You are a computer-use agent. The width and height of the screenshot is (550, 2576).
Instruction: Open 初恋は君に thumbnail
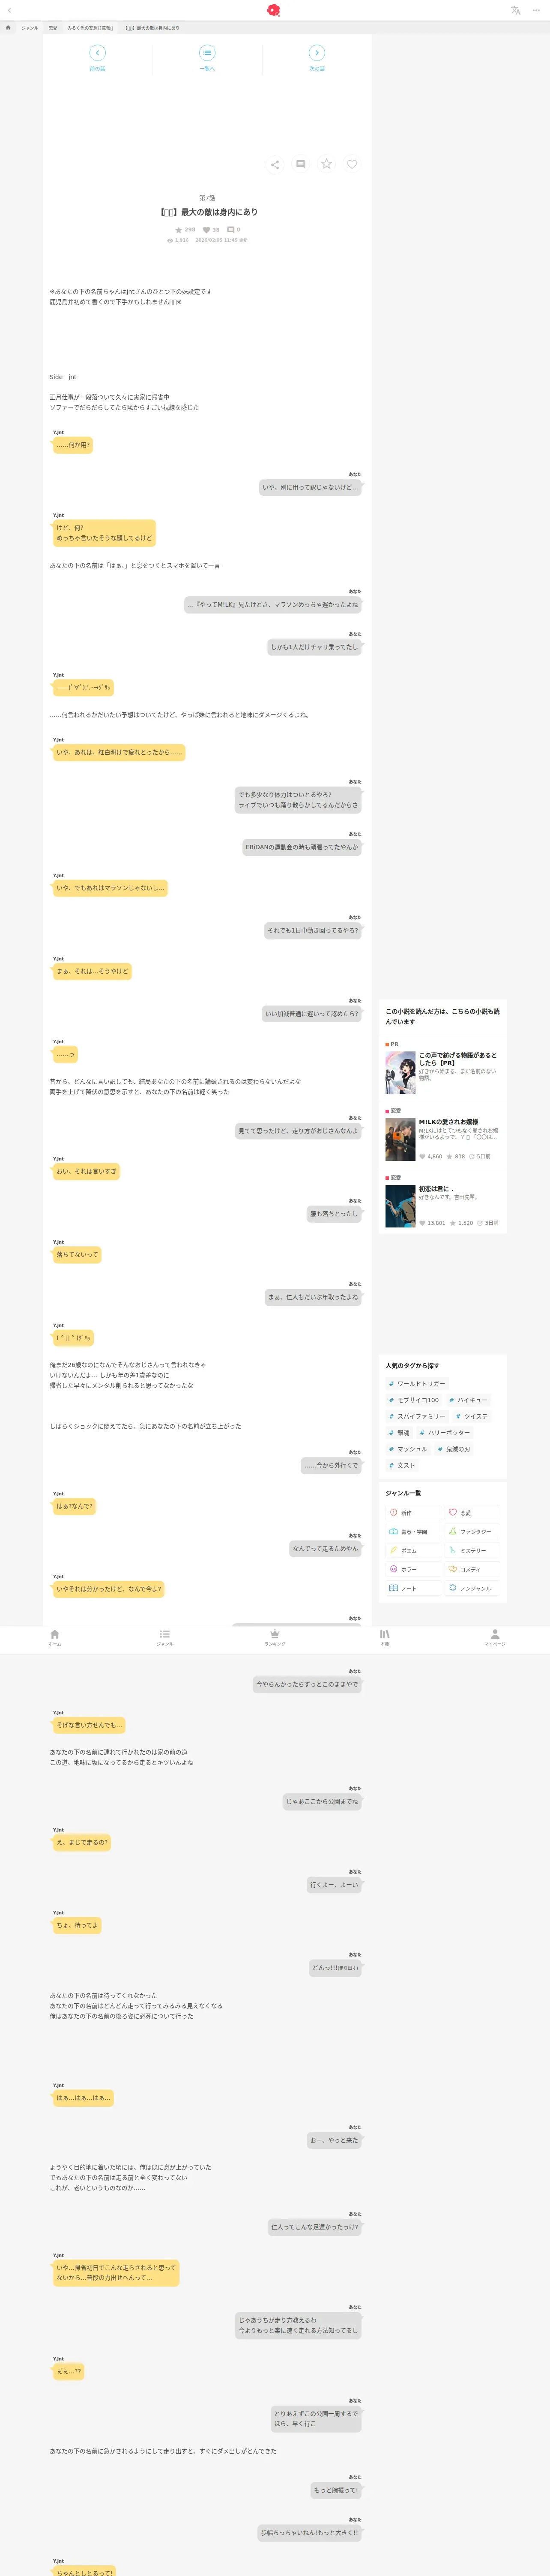click(x=400, y=1207)
